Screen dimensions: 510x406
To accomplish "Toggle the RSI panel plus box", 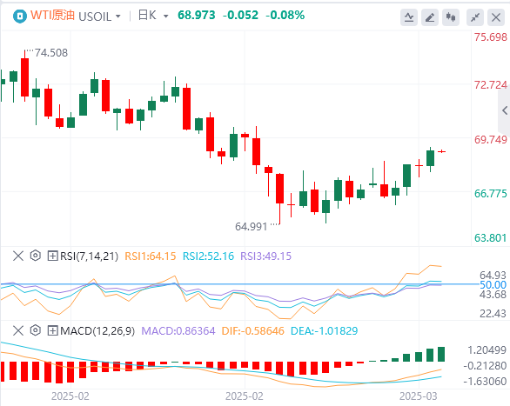I will [52, 256].
